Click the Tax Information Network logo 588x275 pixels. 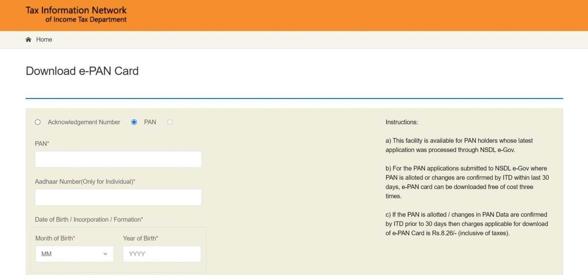point(75,15)
